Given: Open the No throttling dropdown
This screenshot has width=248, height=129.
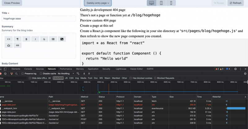Looking at the screenshot, I should tap(66, 74).
